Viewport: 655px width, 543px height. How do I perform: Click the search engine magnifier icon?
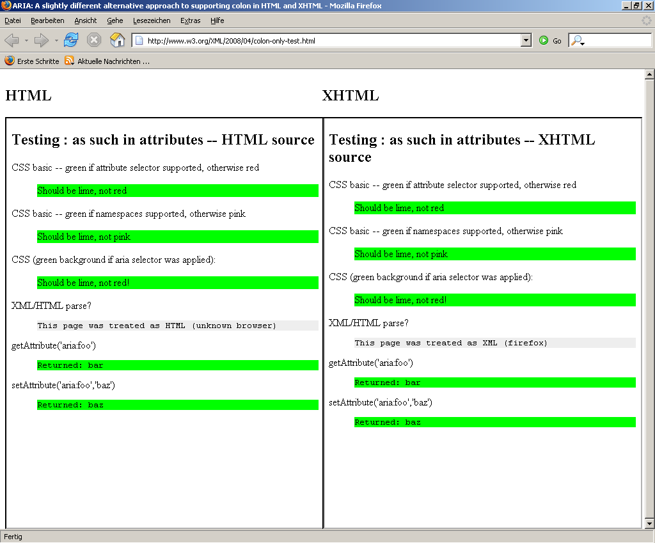577,41
